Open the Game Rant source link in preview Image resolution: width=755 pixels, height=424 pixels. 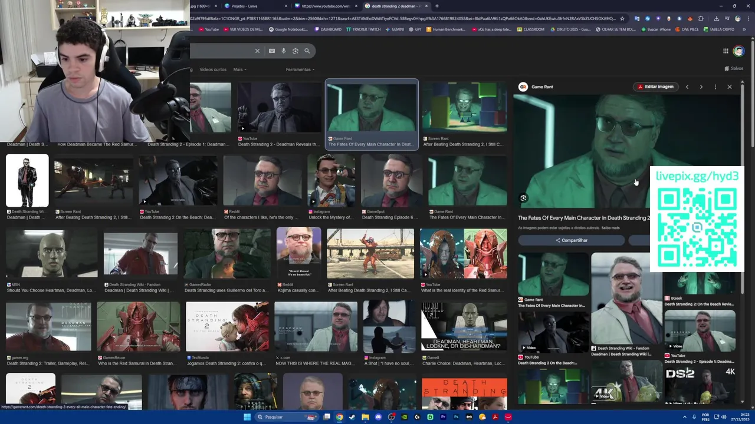coord(536,87)
